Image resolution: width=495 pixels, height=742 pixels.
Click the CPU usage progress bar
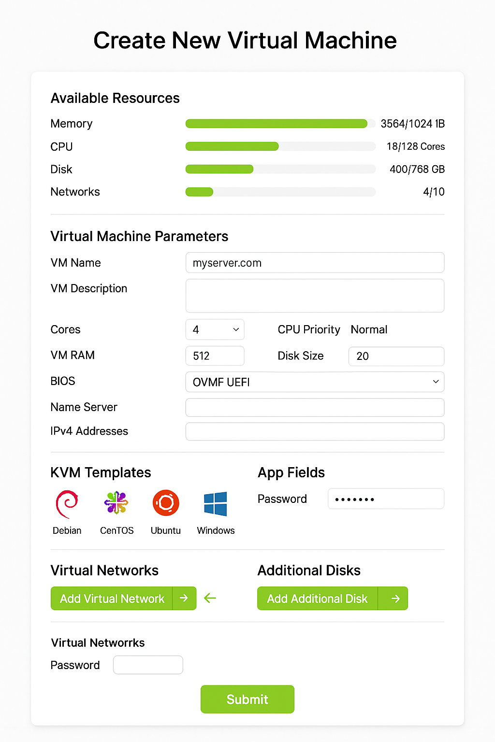click(280, 146)
